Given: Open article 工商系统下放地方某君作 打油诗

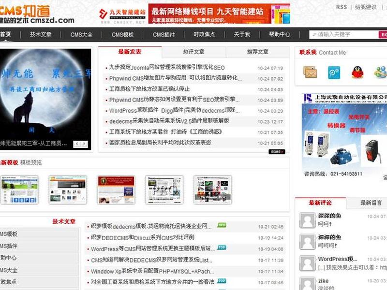Looking at the screenshot, I should click(165, 131).
